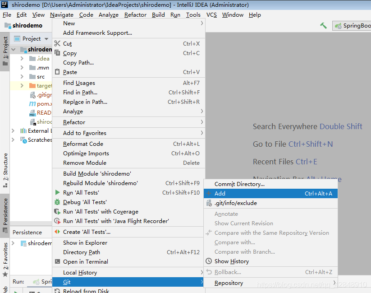This screenshot has height=293, width=371.
Task: Choose Show in Explorer
Action: pos(128,242)
